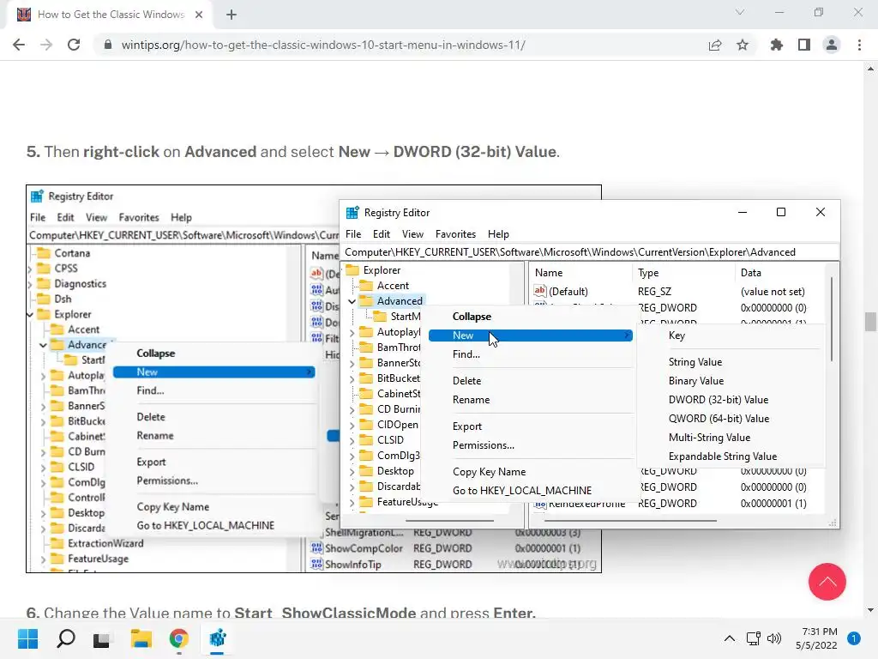Open the Chrome three-dot menu
The width and height of the screenshot is (878, 659).
(x=859, y=45)
